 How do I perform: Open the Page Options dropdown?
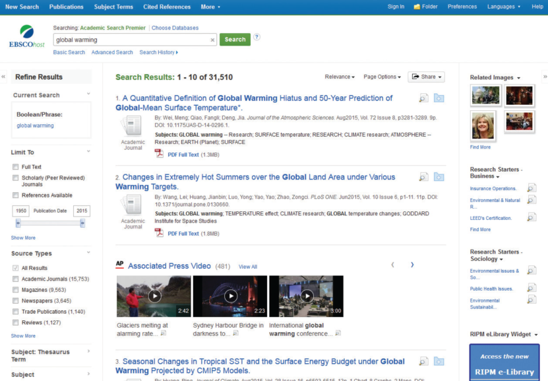(382, 77)
